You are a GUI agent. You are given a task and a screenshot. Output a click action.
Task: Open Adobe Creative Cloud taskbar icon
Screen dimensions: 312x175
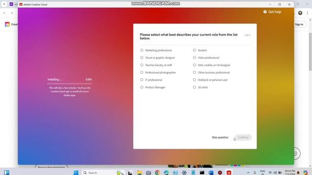coord(229,173)
